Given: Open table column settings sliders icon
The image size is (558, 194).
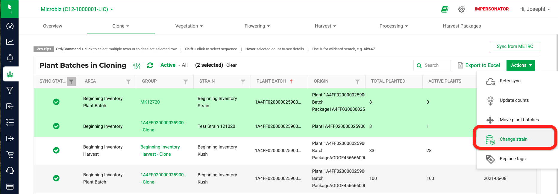Looking at the screenshot, I should click(x=137, y=66).
